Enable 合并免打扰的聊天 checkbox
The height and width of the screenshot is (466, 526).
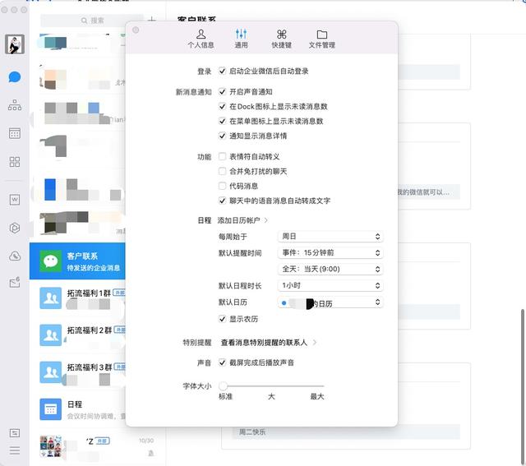(222, 171)
